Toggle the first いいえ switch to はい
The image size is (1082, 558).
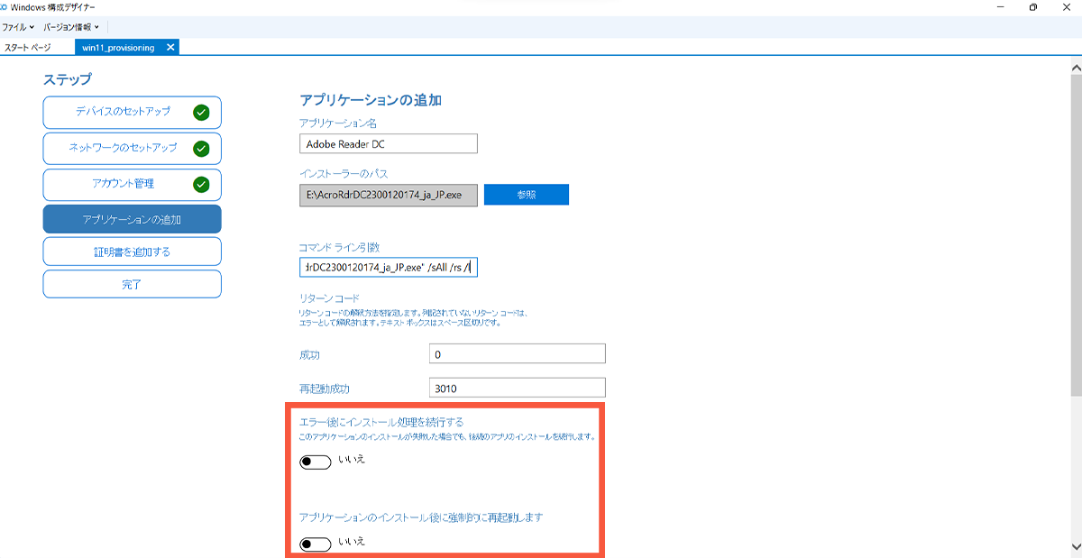[316, 460]
